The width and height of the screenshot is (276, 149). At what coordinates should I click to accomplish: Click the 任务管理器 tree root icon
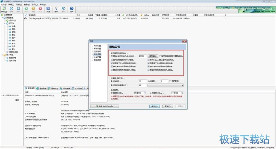click(x=2, y=15)
